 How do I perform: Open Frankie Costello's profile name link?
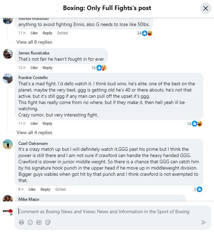coord(33,77)
